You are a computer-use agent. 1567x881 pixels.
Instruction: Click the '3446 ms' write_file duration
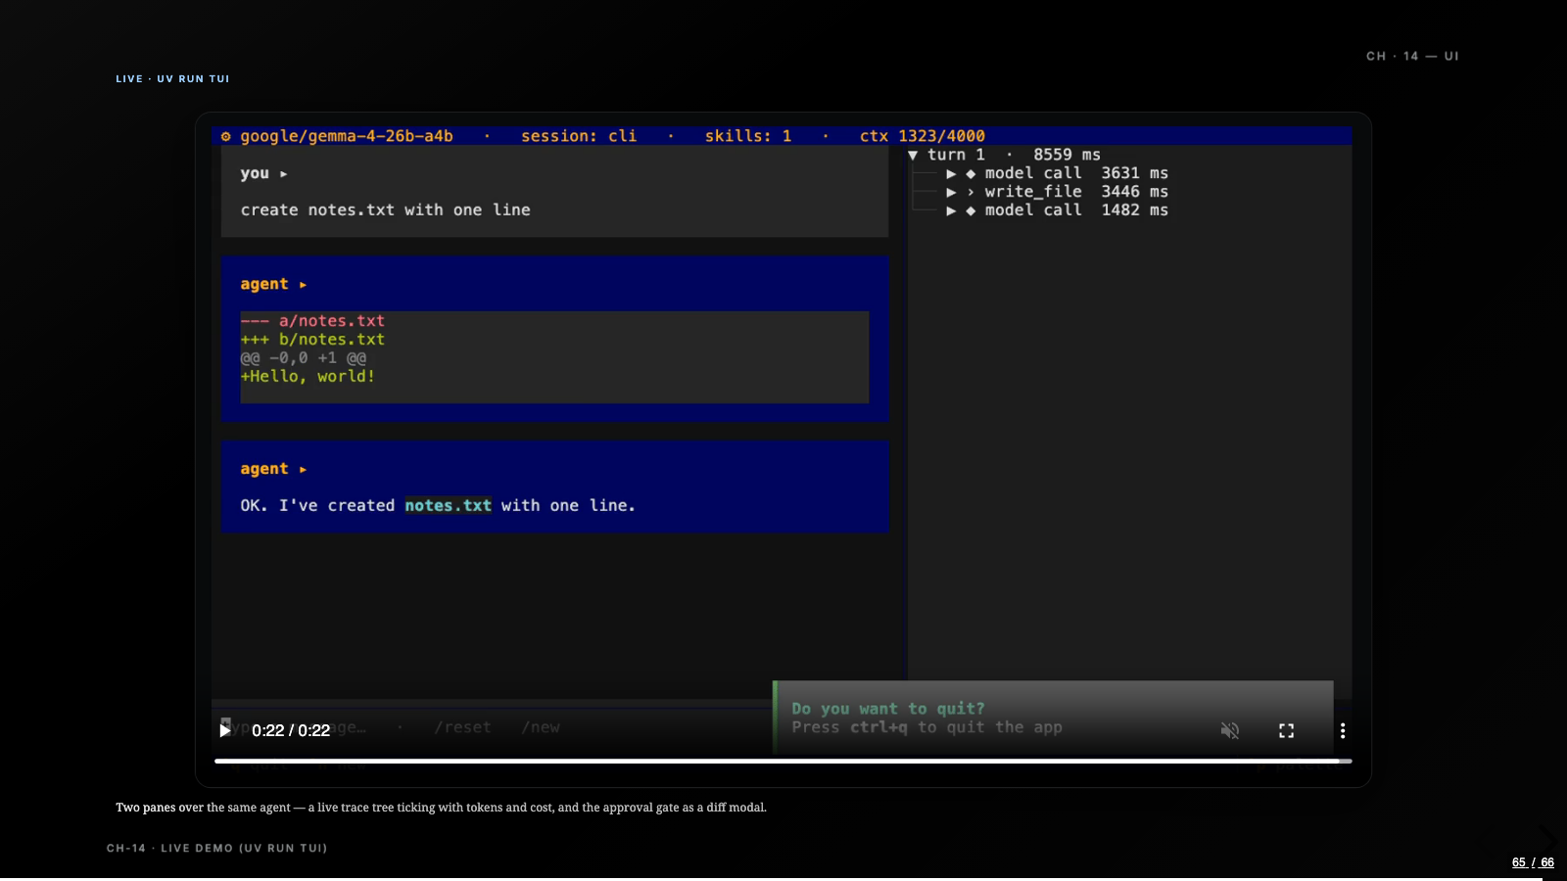tap(1134, 192)
